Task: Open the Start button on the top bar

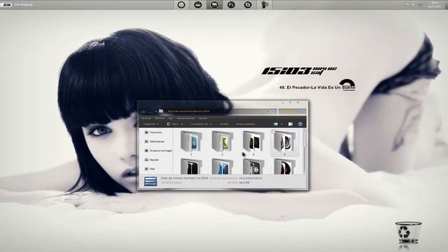Action: [6, 5]
